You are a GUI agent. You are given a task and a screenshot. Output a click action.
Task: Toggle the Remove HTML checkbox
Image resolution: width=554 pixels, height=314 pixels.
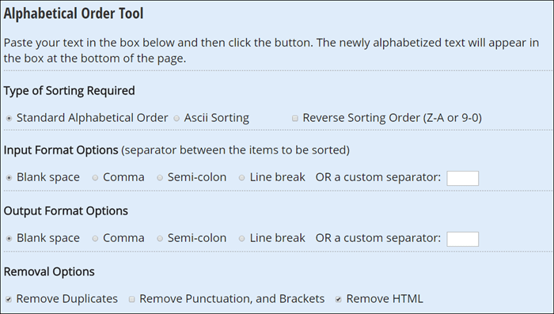[339, 299]
